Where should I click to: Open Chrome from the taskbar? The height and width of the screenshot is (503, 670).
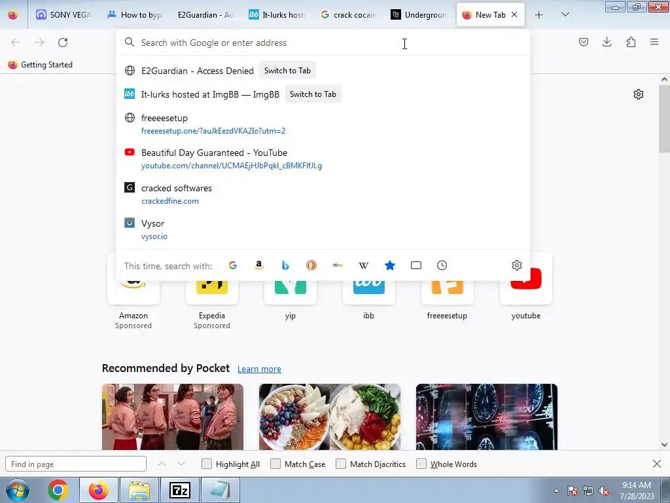pyautogui.click(x=58, y=490)
